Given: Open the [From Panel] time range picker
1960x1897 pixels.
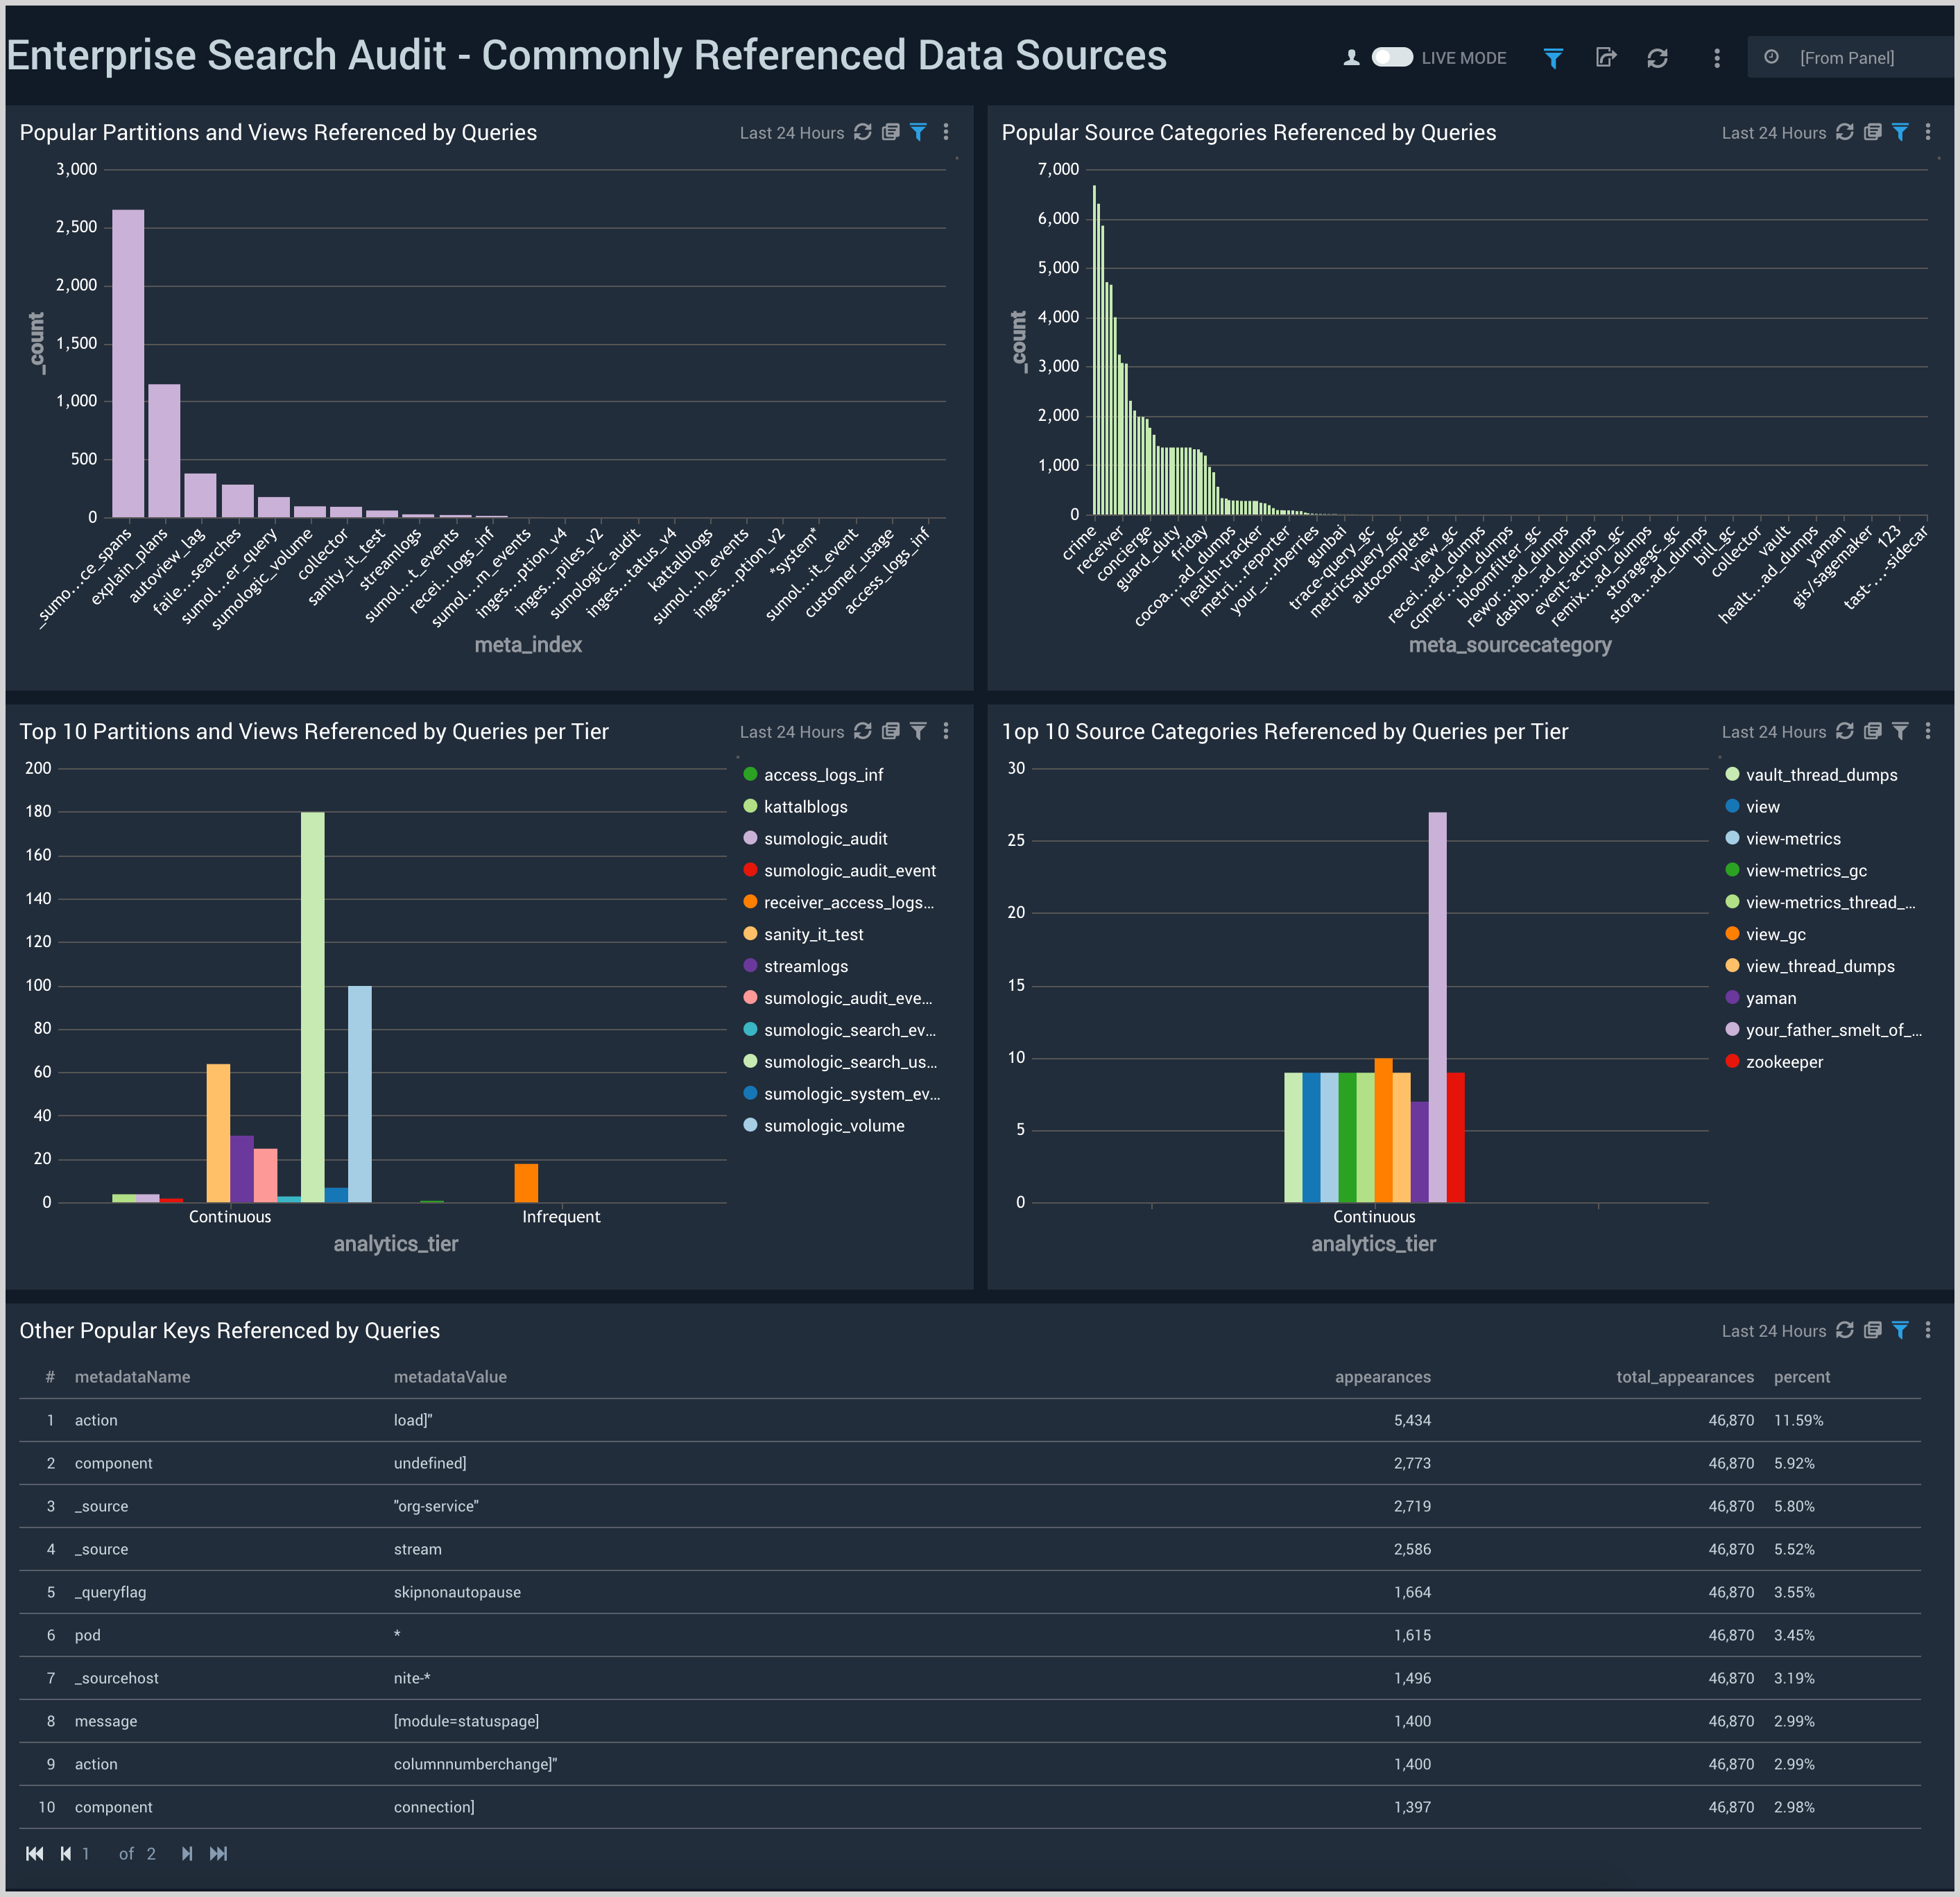Looking at the screenshot, I should 1846,58.
